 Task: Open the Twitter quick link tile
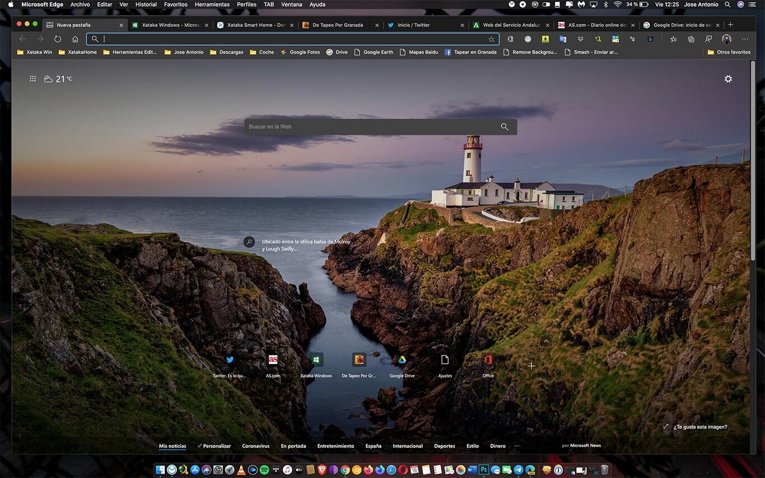[230, 360]
